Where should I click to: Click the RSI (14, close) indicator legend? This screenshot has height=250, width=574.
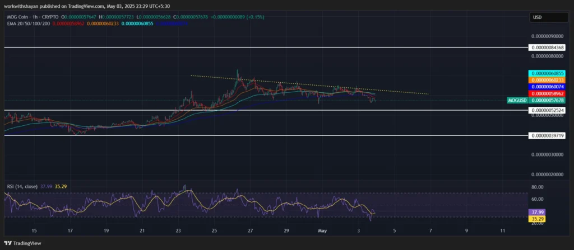click(22, 186)
